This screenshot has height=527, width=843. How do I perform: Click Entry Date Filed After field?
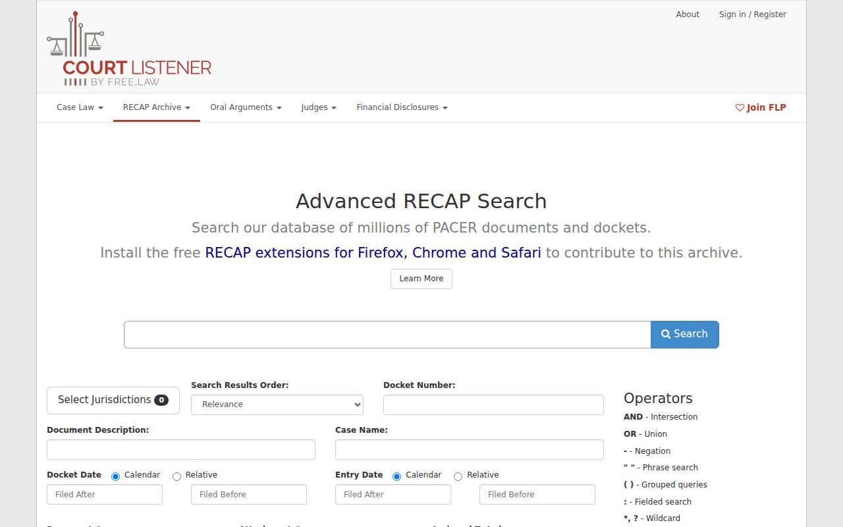(393, 495)
